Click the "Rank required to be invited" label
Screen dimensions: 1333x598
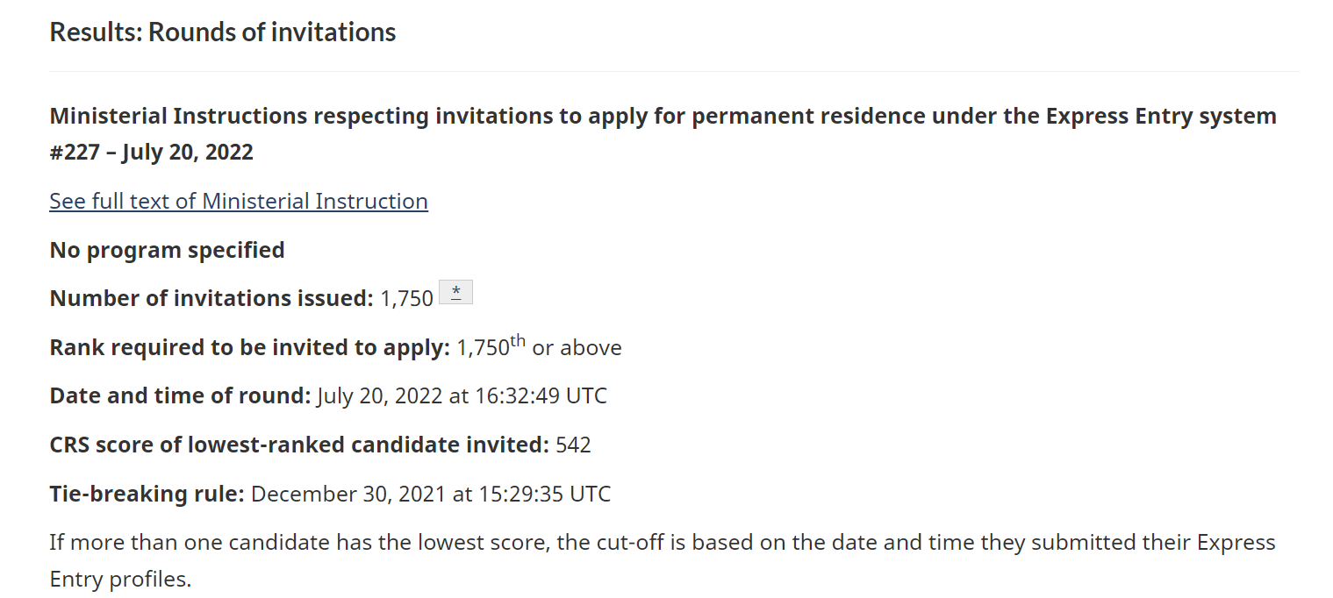point(249,347)
